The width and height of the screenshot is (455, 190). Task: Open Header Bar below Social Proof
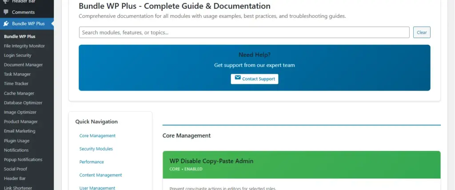tap(15, 178)
